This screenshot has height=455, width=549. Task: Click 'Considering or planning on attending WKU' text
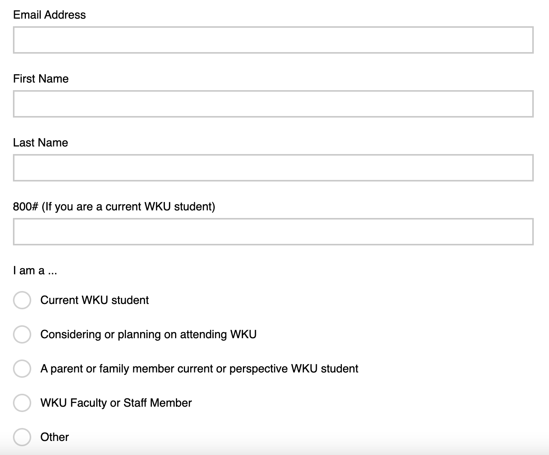pos(148,334)
